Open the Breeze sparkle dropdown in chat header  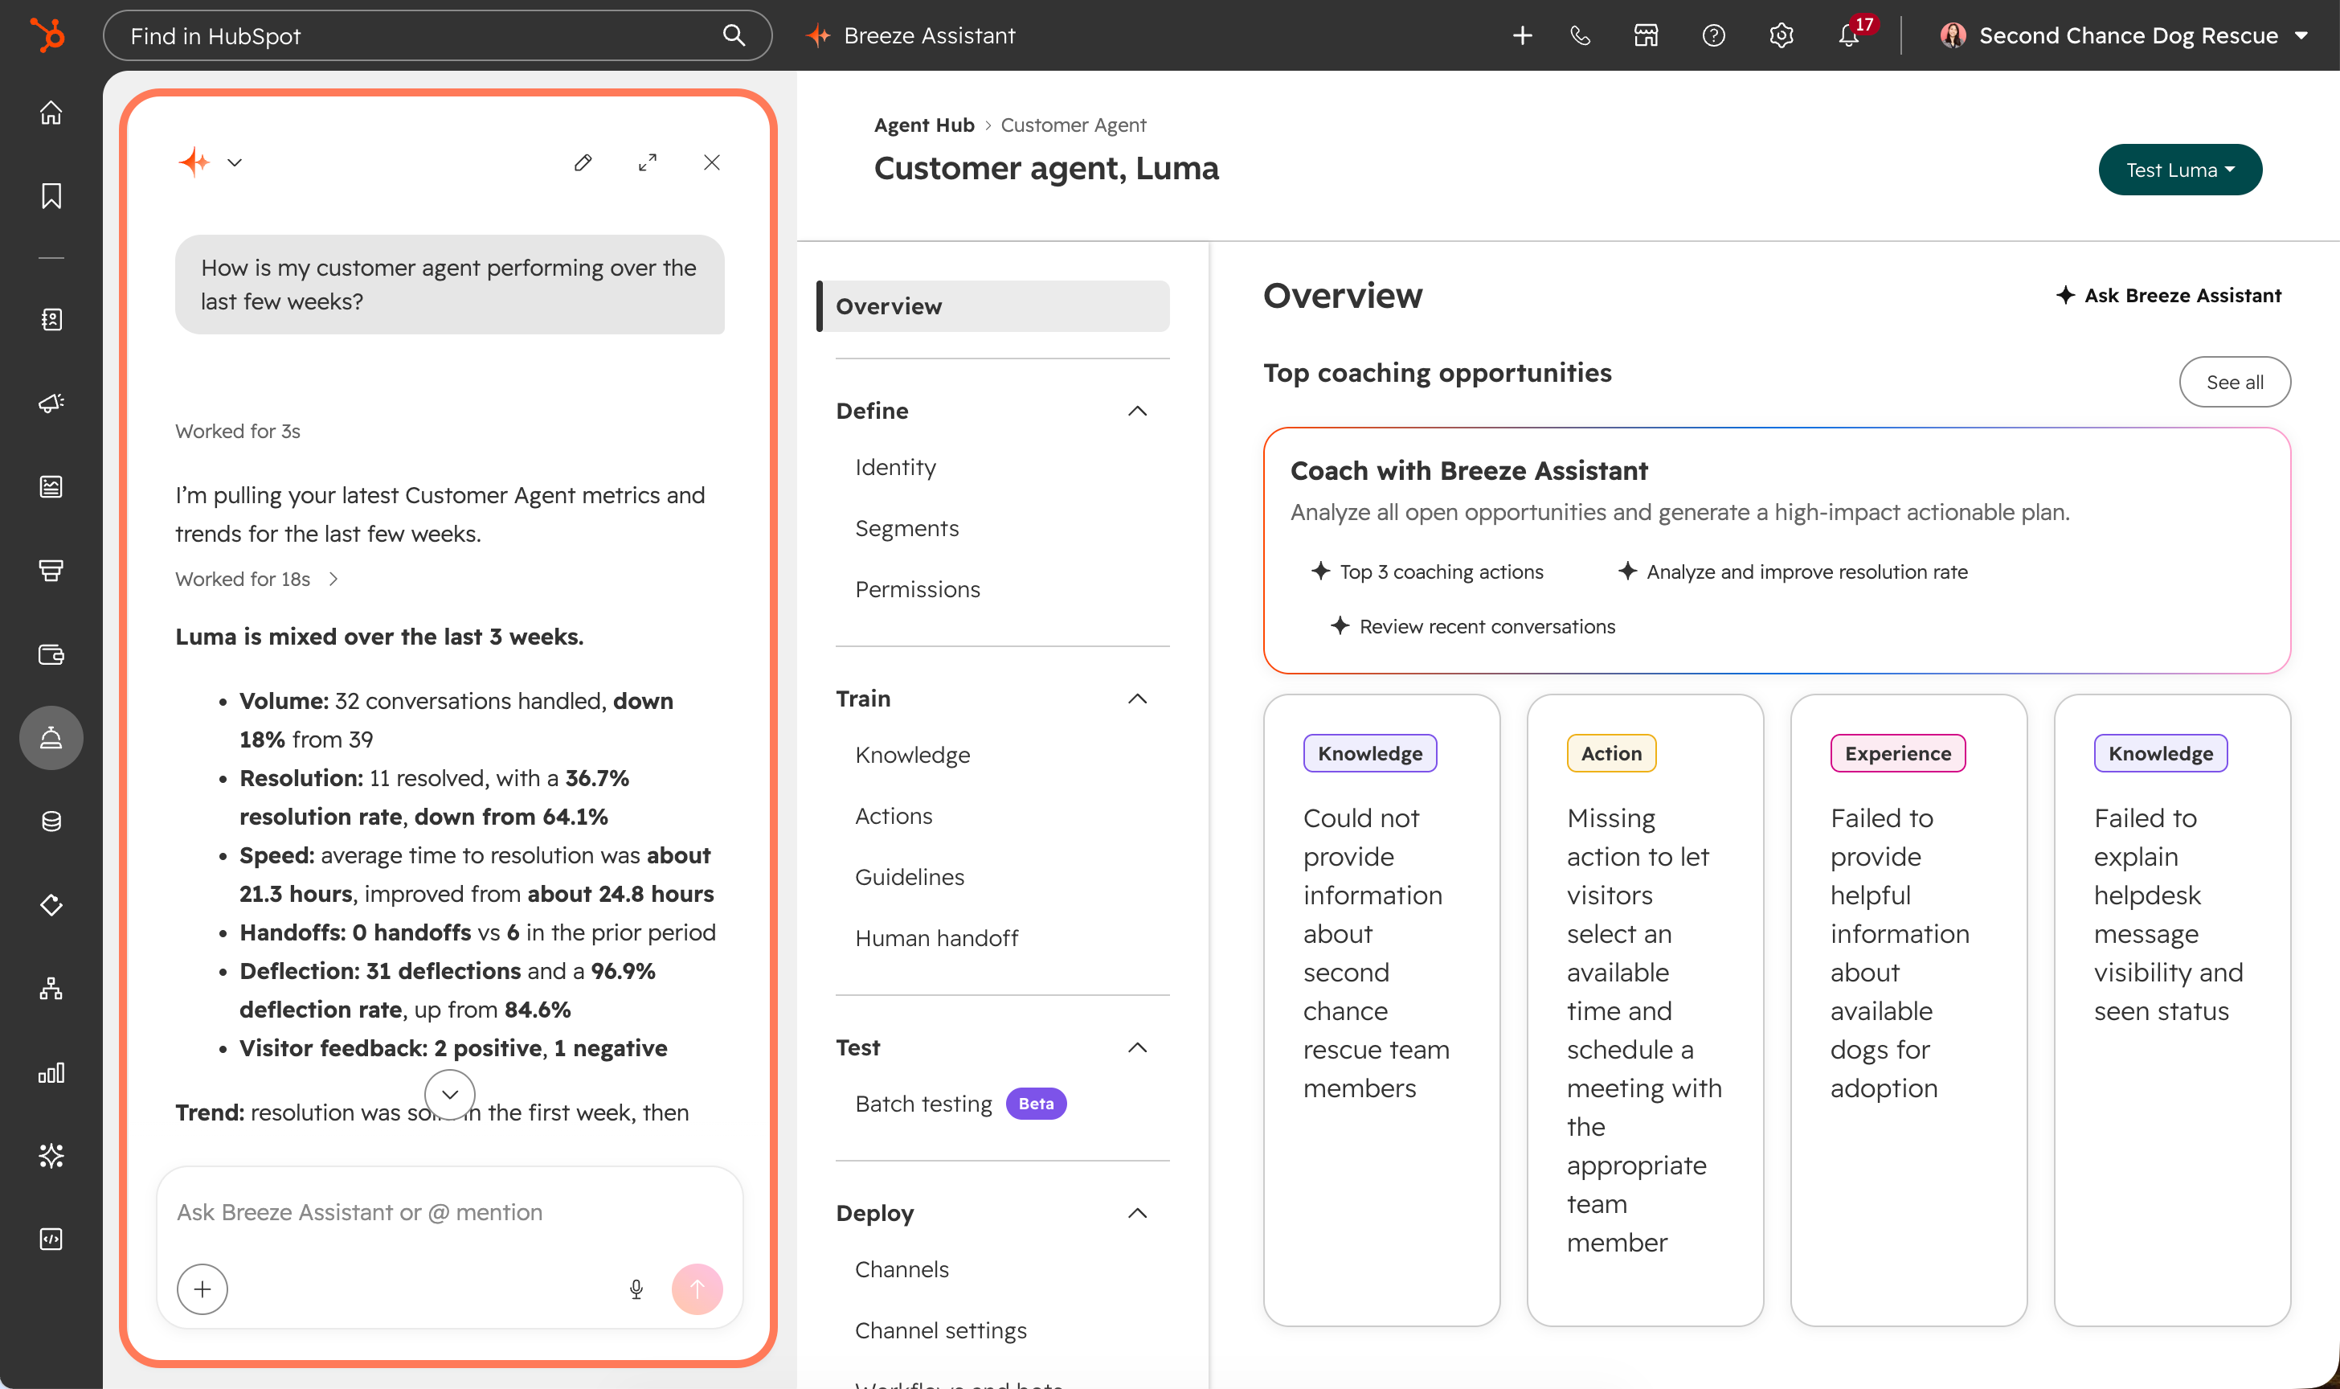211,163
